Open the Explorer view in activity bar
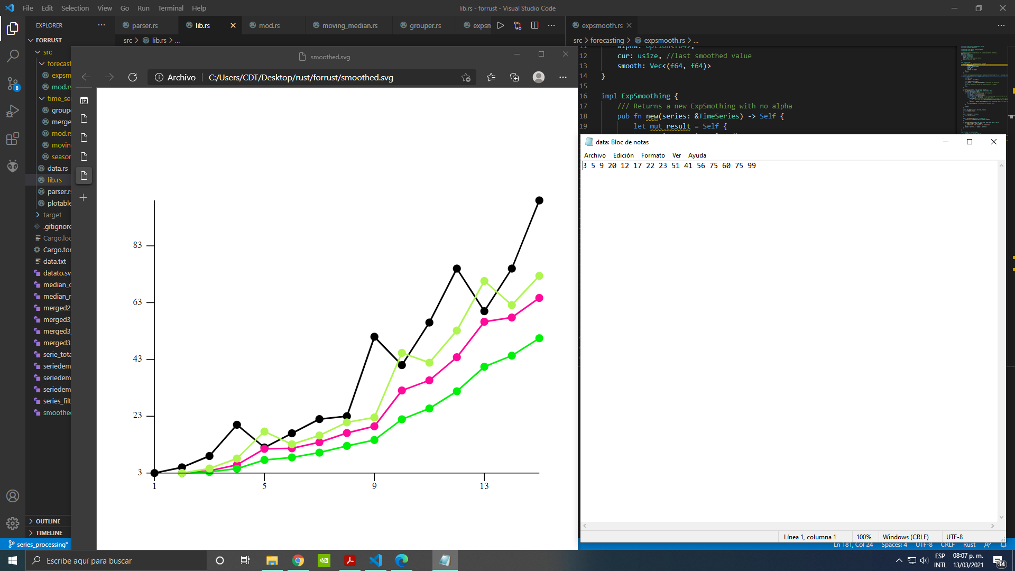This screenshot has height=571, width=1015. point(13,28)
